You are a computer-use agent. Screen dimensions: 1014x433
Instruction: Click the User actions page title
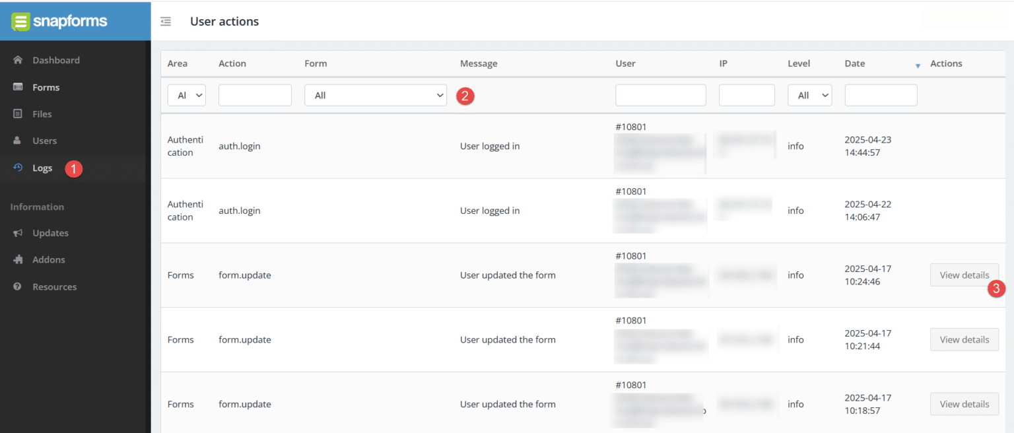224,21
